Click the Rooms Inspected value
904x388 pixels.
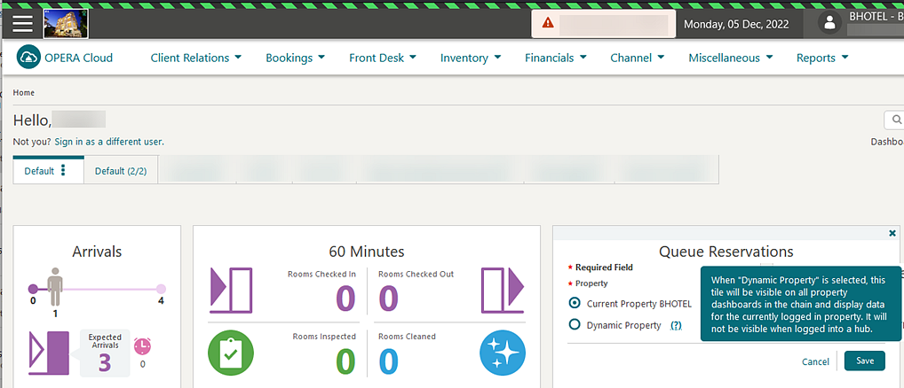click(345, 361)
